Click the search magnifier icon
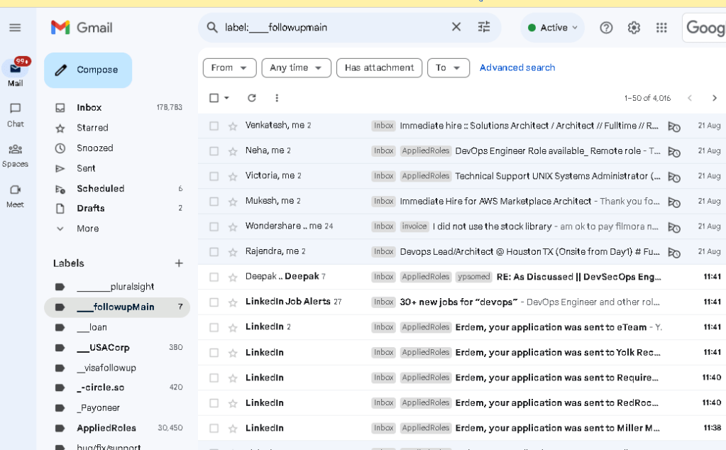The height and width of the screenshot is (450, 726). click(212, 27)
